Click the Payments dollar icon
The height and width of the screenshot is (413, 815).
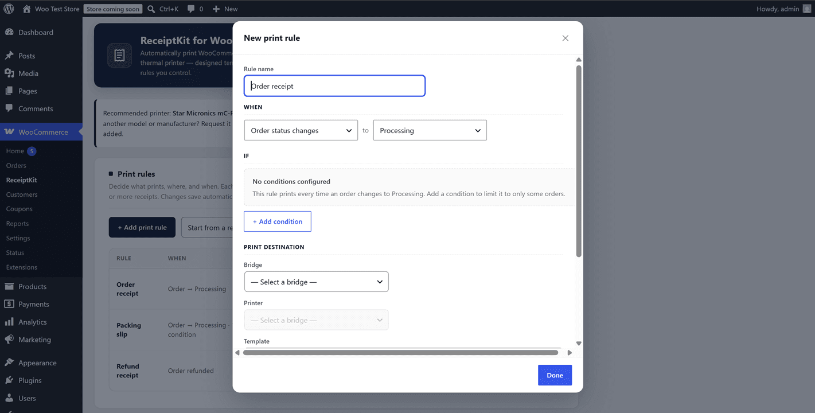click(9, 304)
